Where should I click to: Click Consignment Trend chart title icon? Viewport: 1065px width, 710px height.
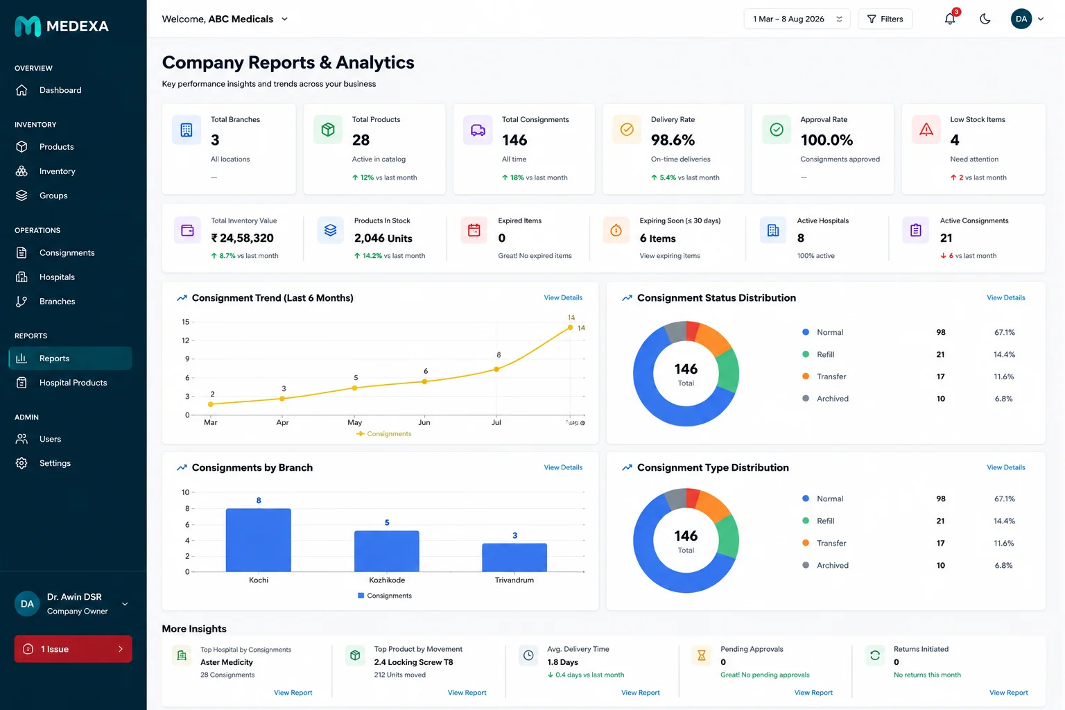(x=182, y=298)
